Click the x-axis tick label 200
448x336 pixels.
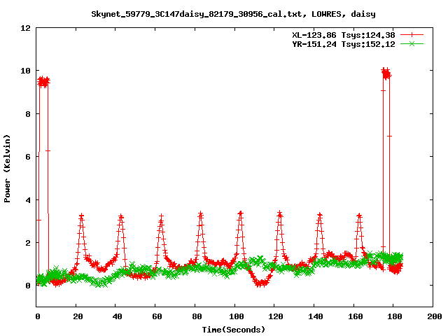pyautogui.click(x=435, y=316)
